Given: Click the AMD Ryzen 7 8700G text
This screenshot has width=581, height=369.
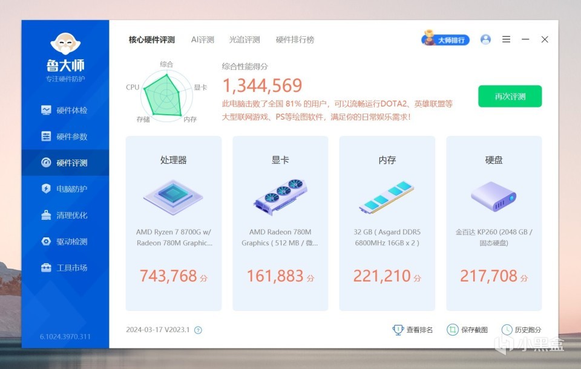Looking at the screenshot, I should click(x=174, y=237).
